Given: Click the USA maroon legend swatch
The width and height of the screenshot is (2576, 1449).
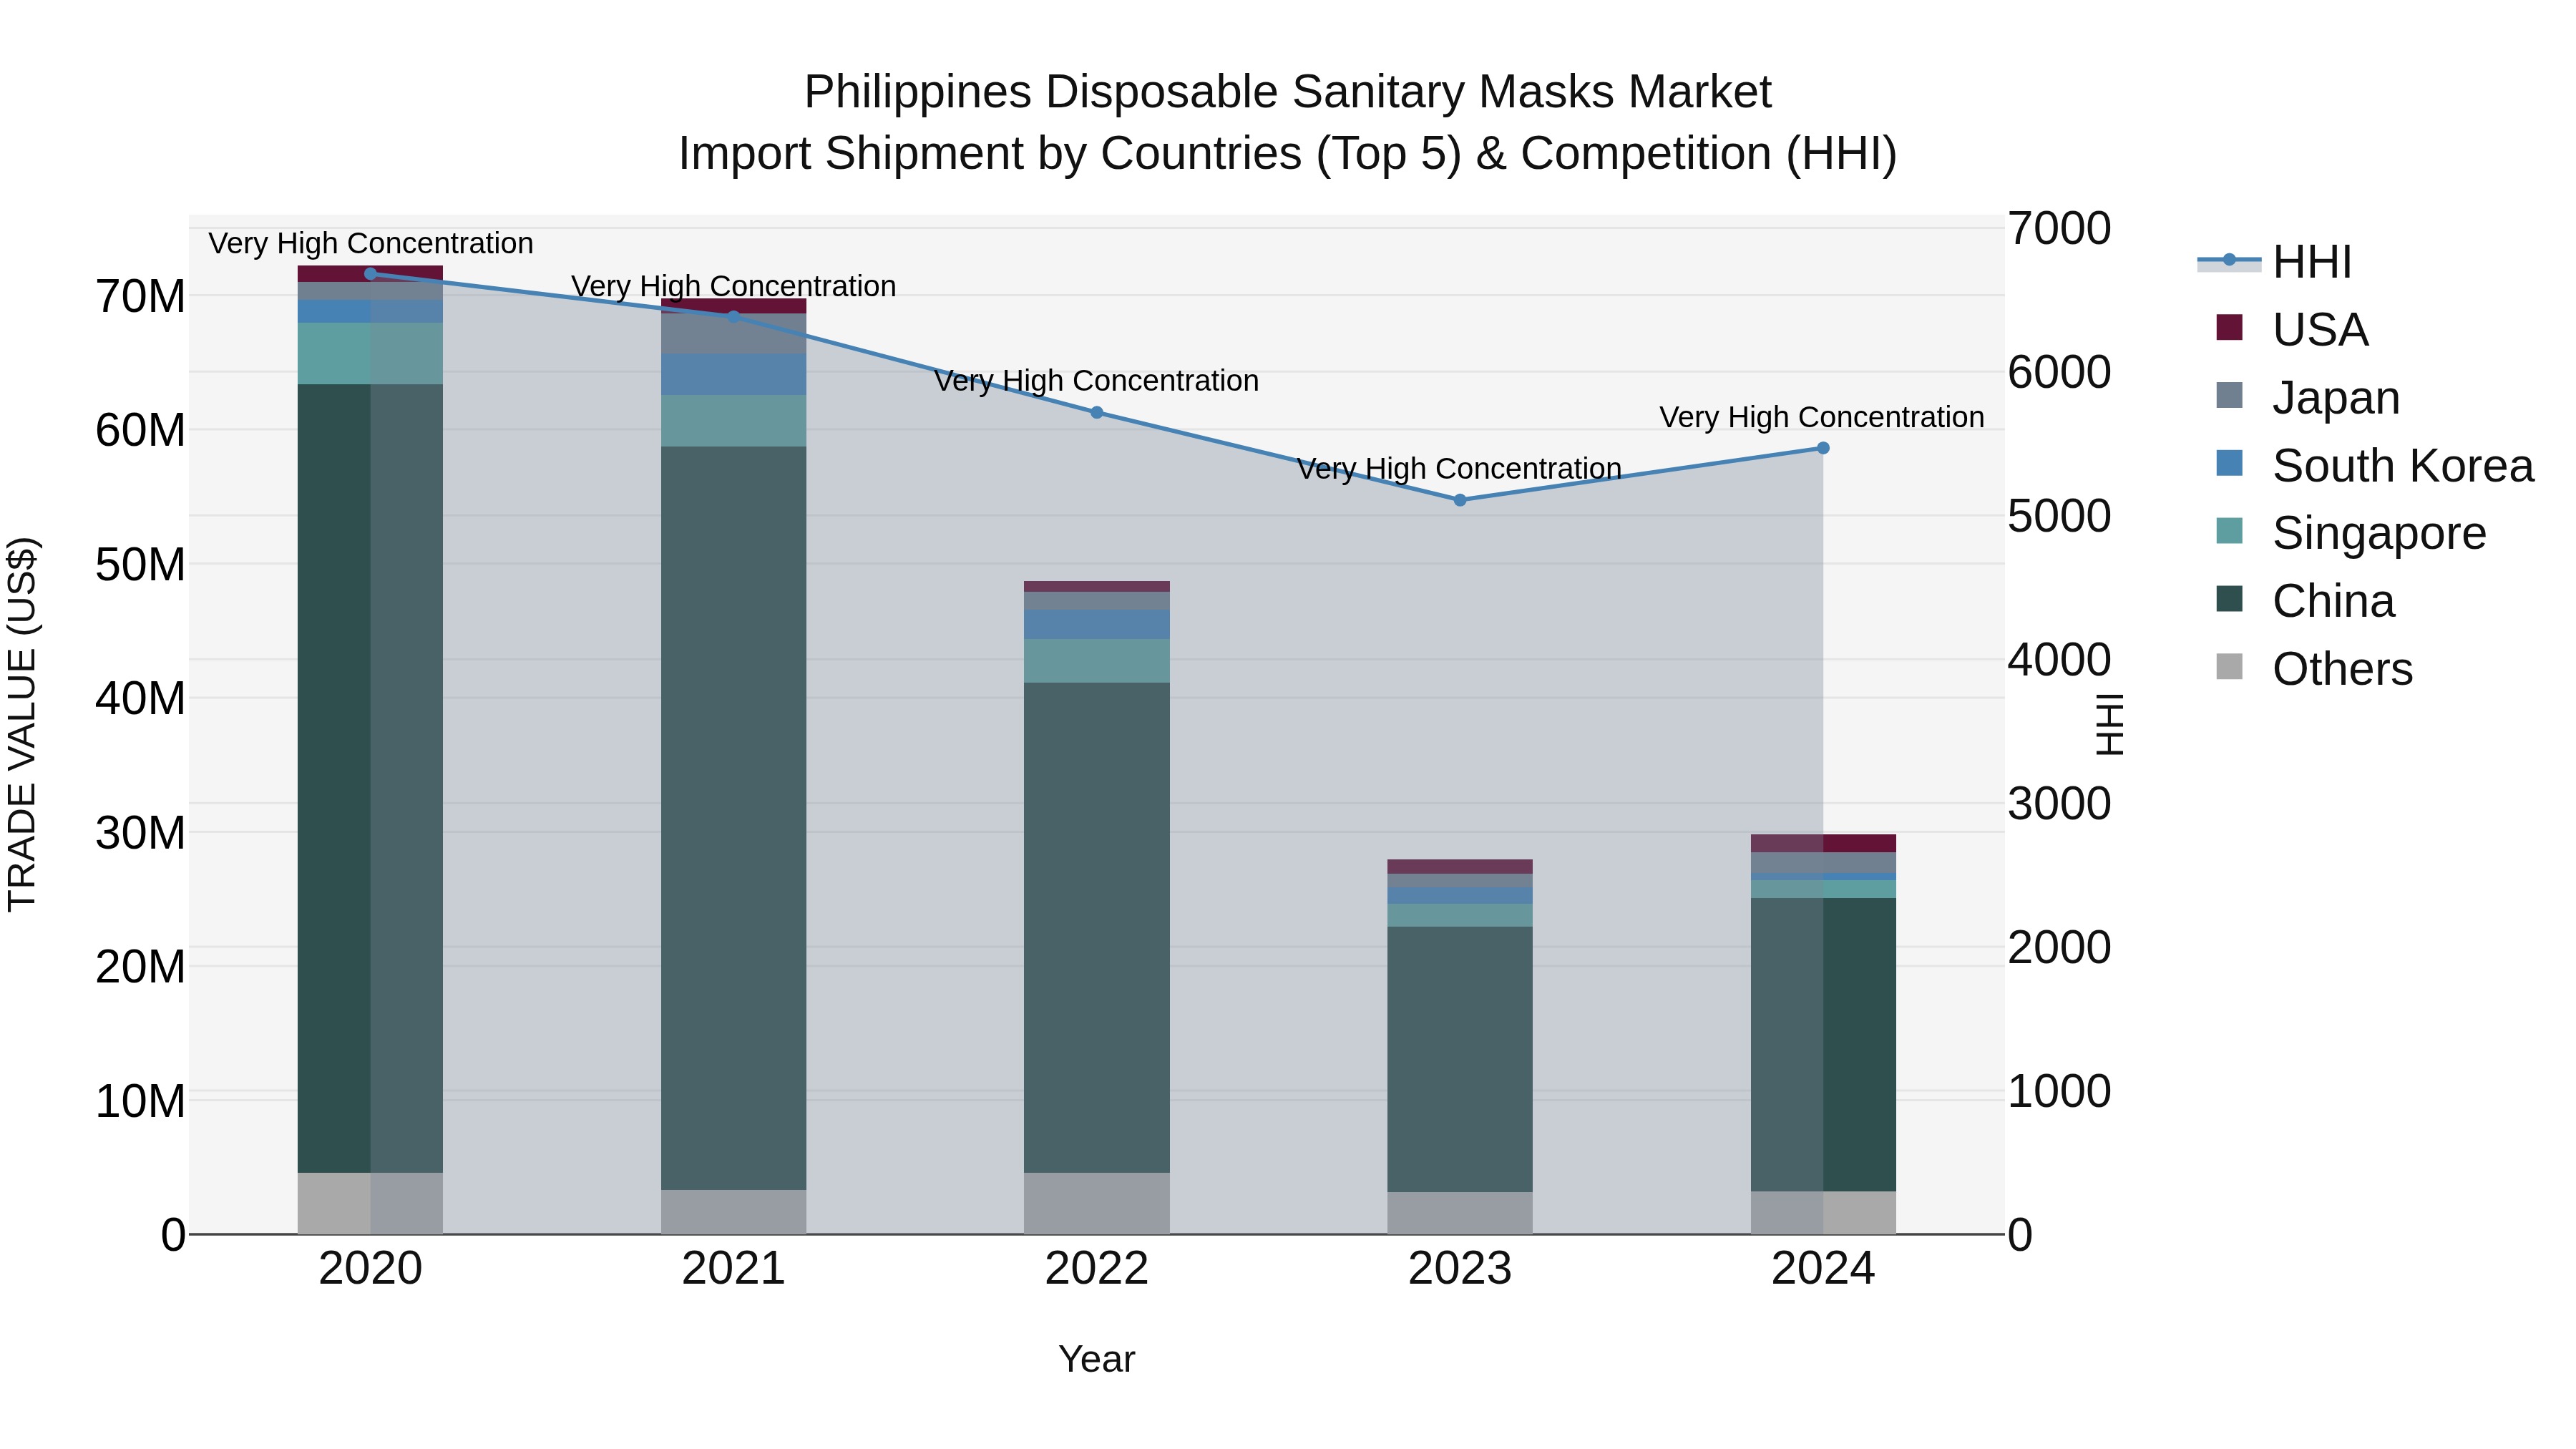Looking at the screenshot, I should pos(2229,327).
